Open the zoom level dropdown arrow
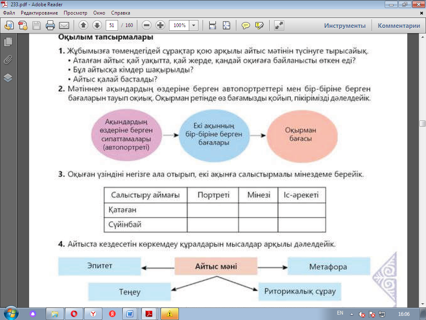426x320 pixels. coord(193,25)
